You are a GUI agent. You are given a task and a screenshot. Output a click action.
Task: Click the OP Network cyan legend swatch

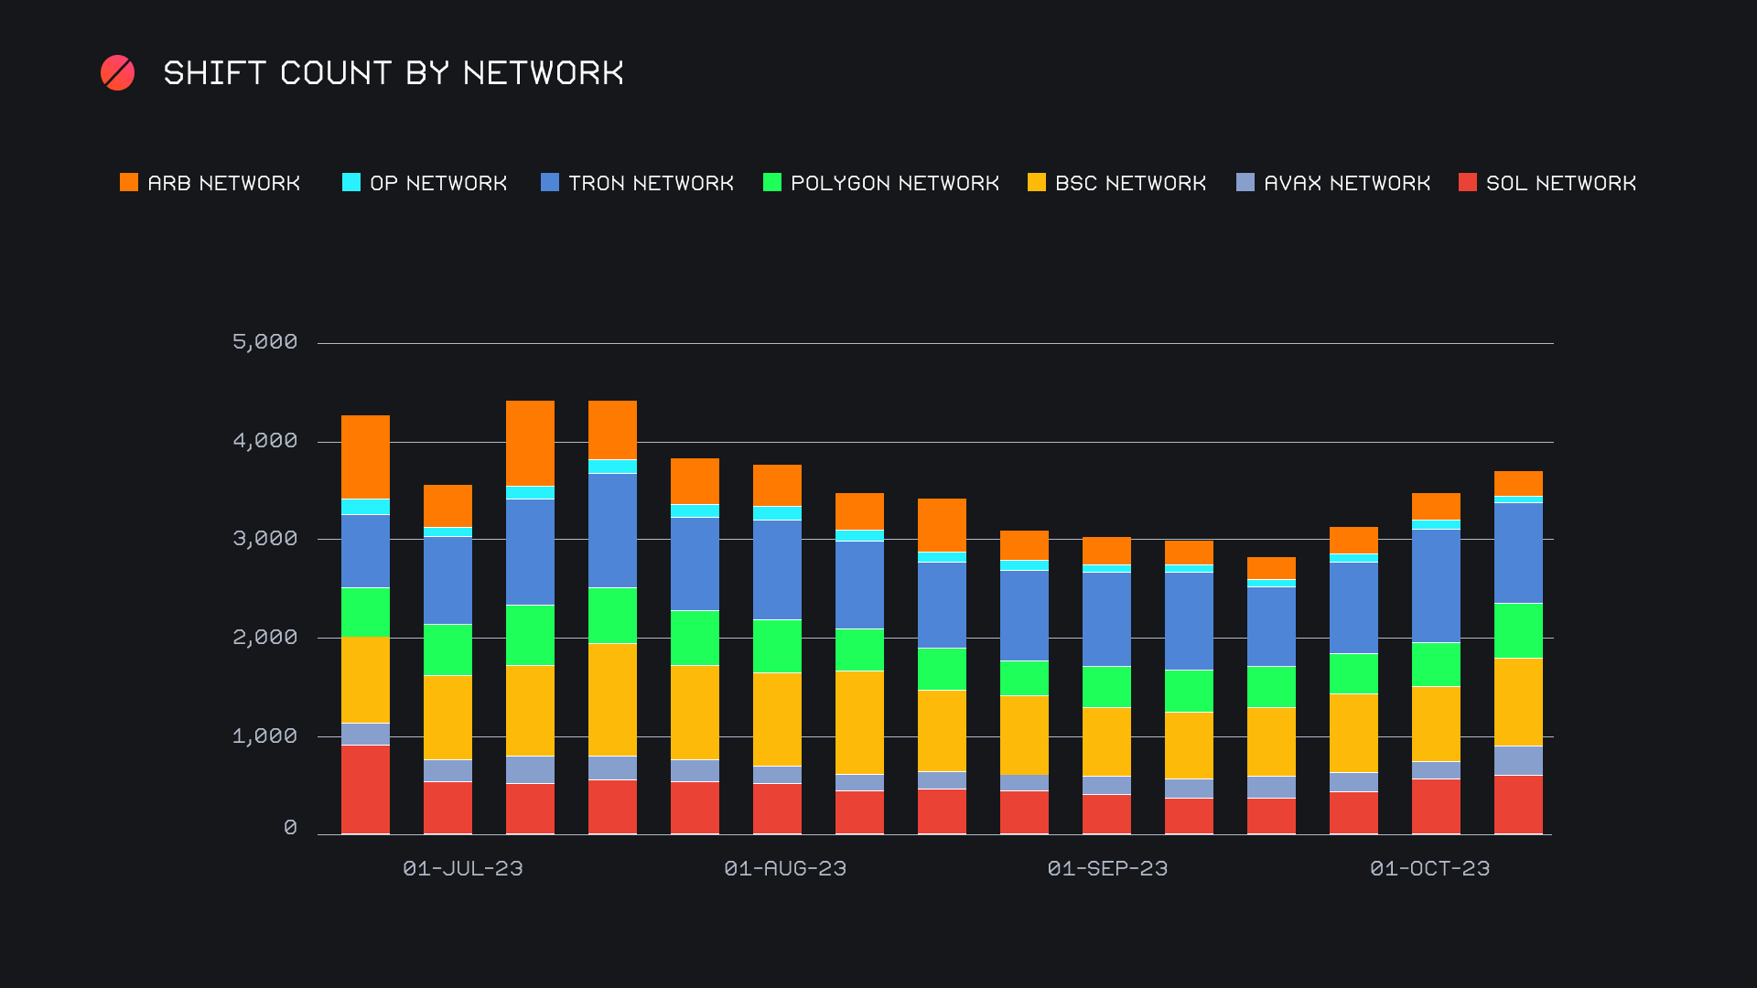coord(351,183)
